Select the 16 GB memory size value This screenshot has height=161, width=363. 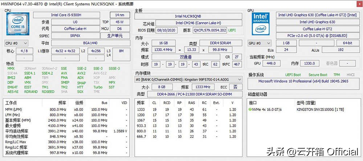click(163, 43)
